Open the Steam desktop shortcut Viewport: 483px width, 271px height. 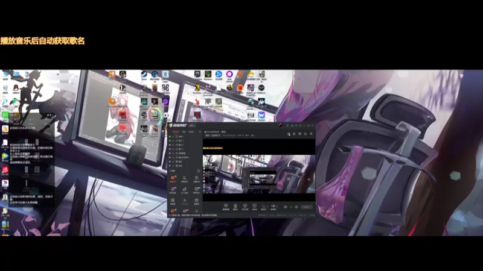click(144, 74)
